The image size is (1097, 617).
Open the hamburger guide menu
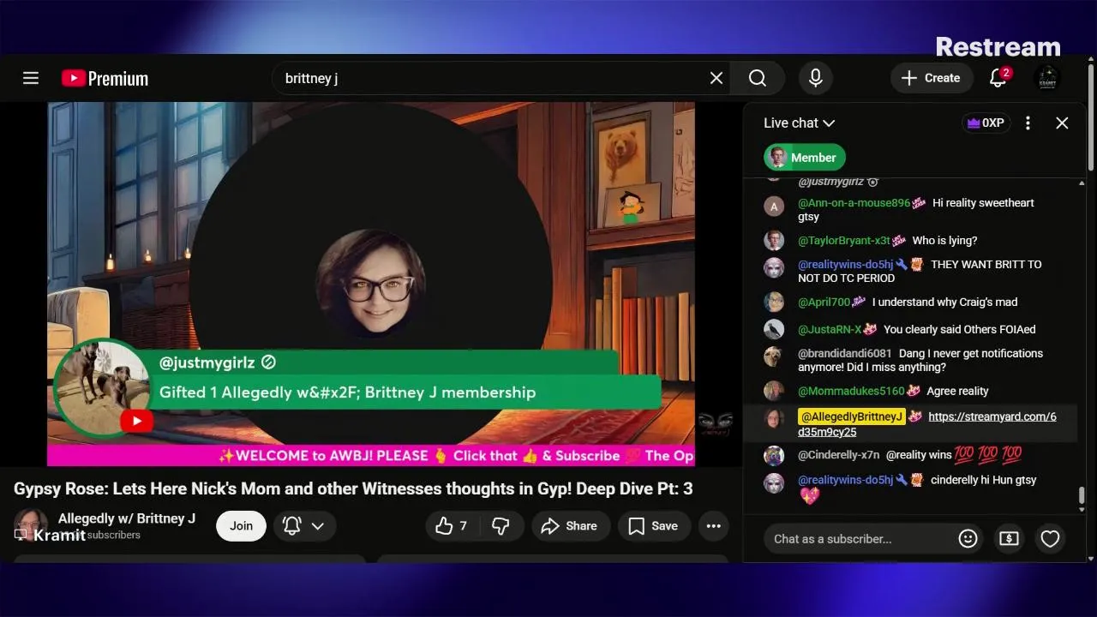[x=31, y=78]
